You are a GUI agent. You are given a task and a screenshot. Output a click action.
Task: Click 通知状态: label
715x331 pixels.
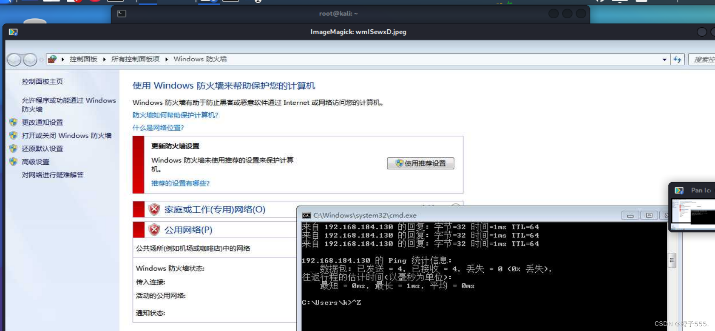(x=150, y=313)
